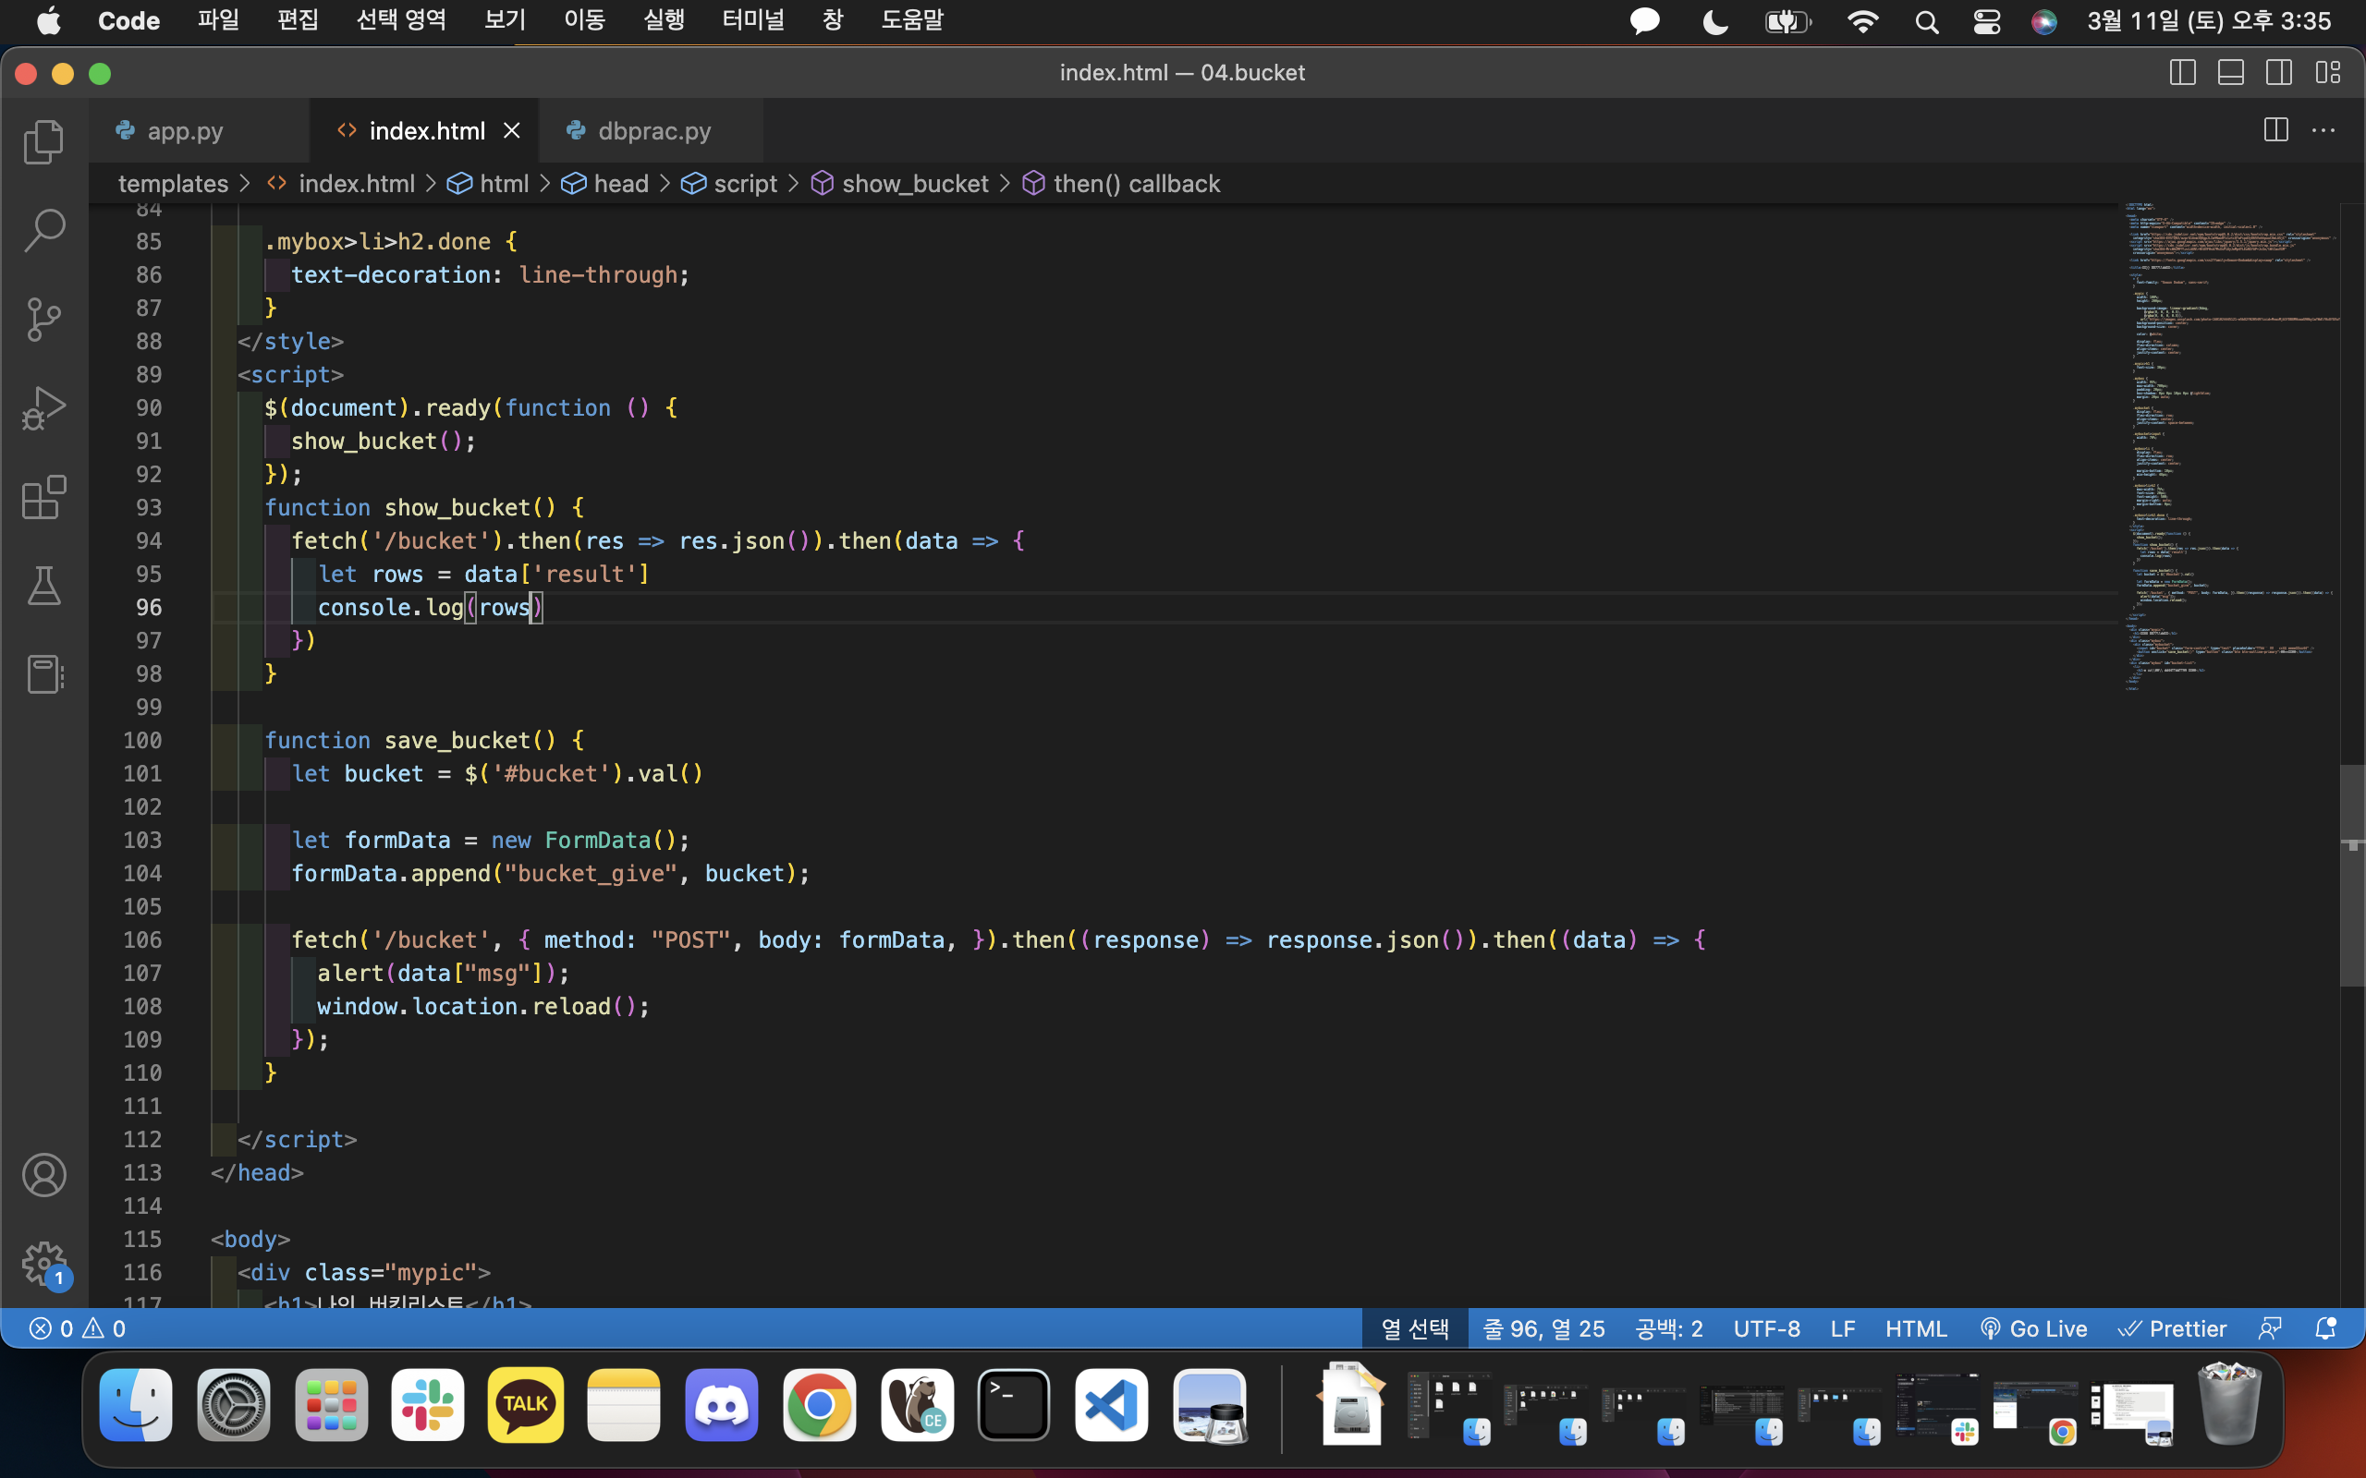Image resolution: width=2366 pixels, height=1478 pixels.
Task: Open Terminal from the Dock
Action: (x=1014, y=1405)
